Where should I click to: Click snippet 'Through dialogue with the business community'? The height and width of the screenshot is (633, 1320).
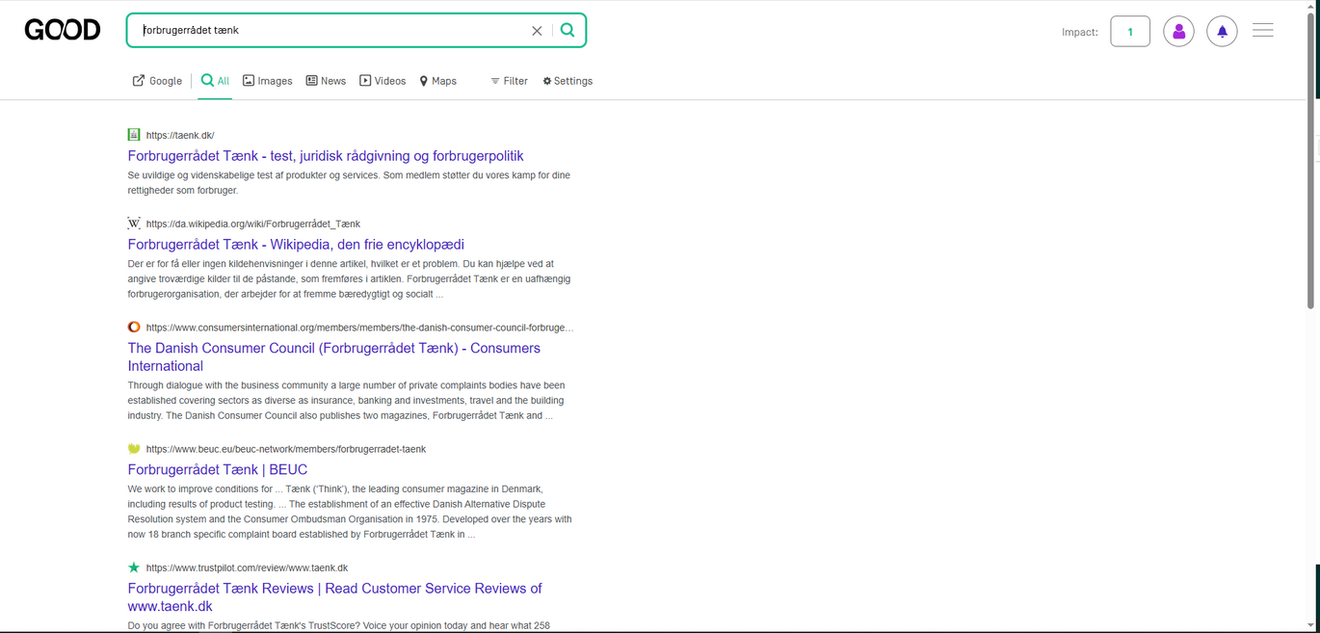click(x=346, y=401)
